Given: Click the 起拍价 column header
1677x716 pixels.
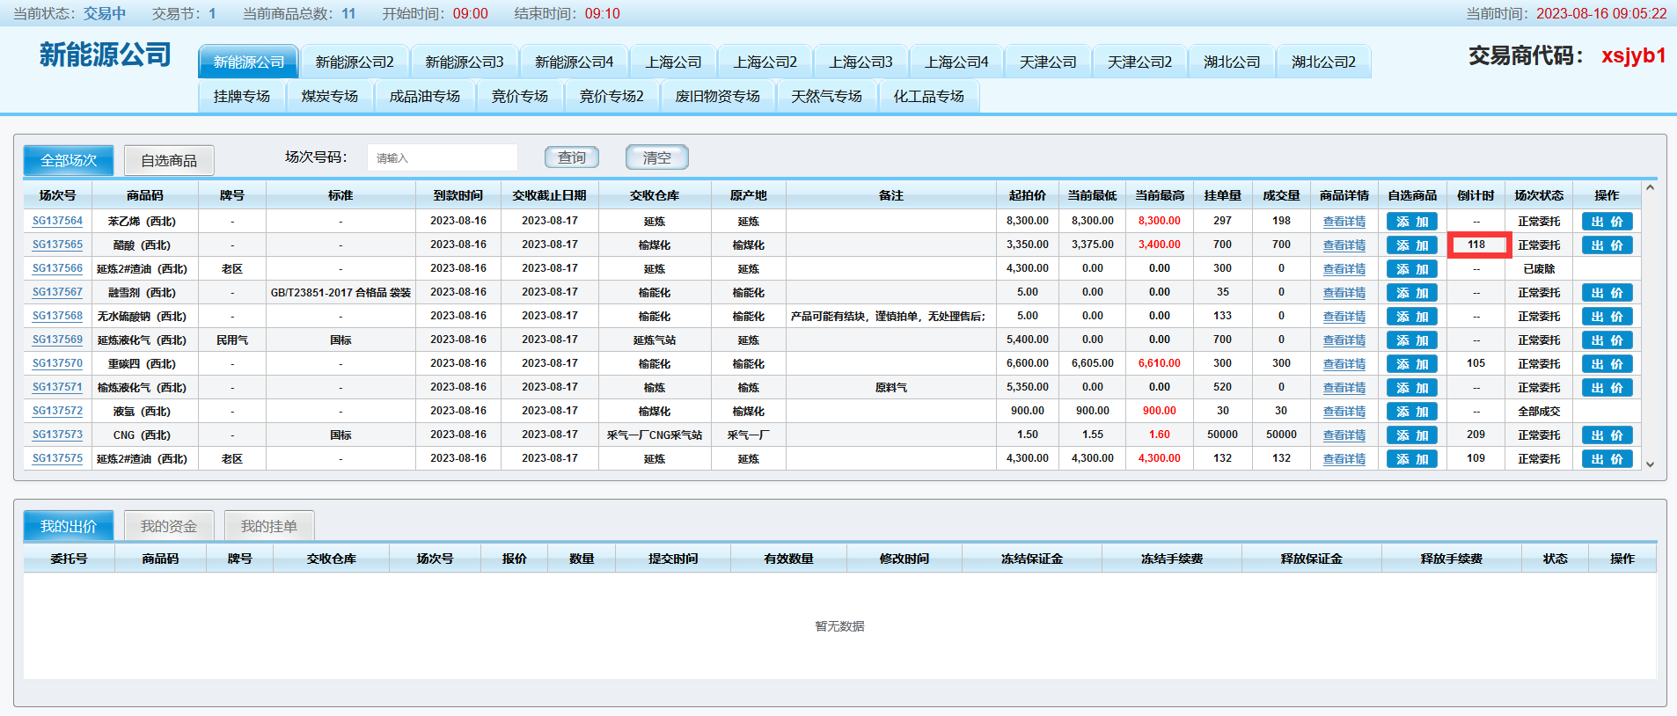Looking at the screenshot, I should [x=1028, y=195].
